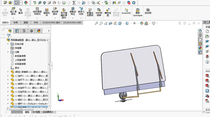Image resolution: width=210 pixels, height=117 pixels.
Task: Open the PropertyManager tab icon
Action: (17, 31)
